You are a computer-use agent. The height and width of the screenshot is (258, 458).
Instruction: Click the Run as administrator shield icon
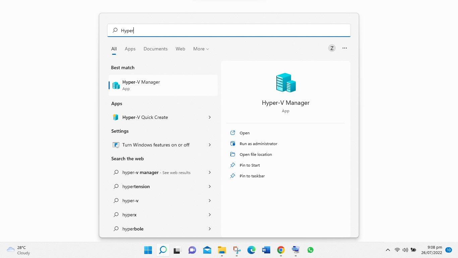coord(233,143)
